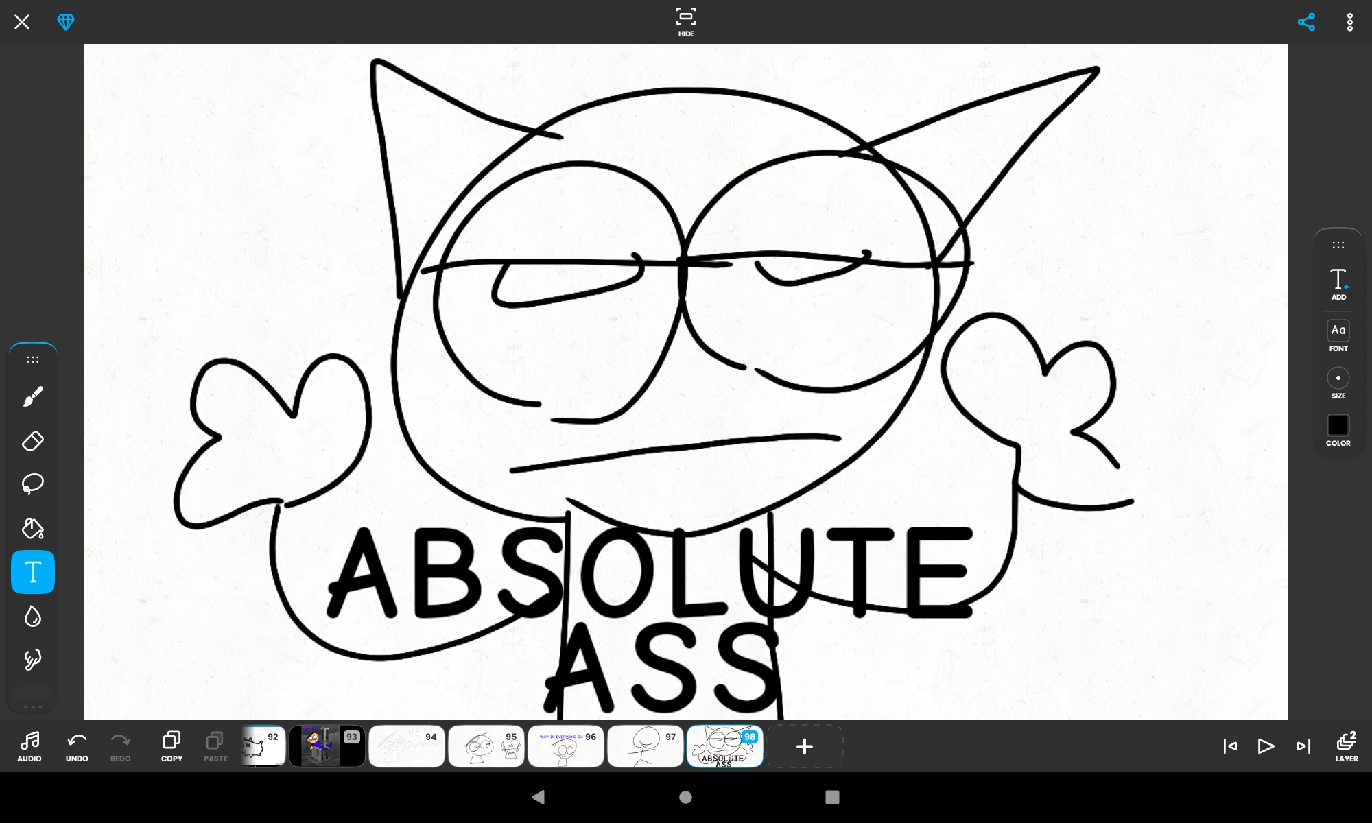Select the Text tool
The image size is (1372, 823).
tap(32, 572)
